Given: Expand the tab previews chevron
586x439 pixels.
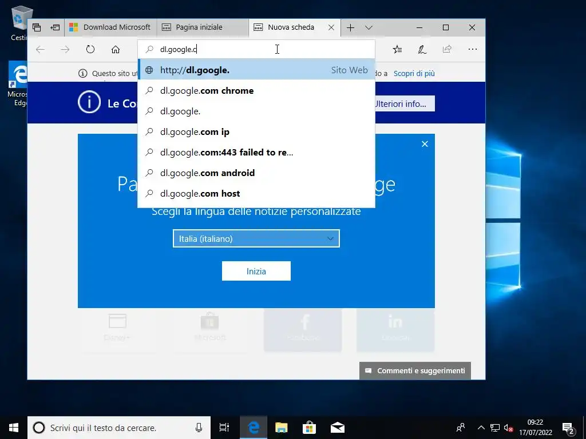Looking at the screenshot, I should point(369,27).
